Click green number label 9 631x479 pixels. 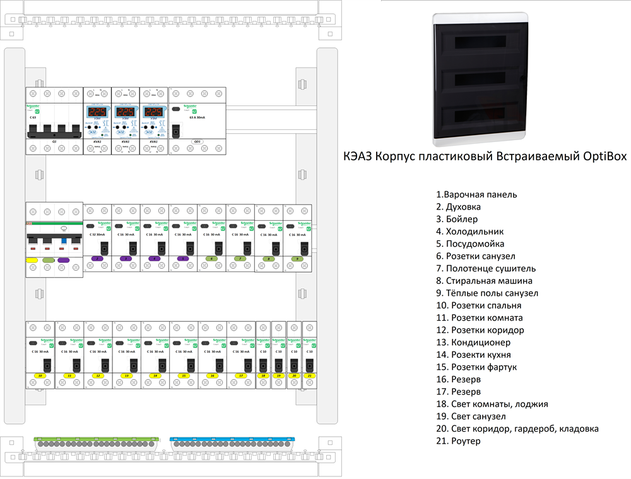click(x=297, y=259)
